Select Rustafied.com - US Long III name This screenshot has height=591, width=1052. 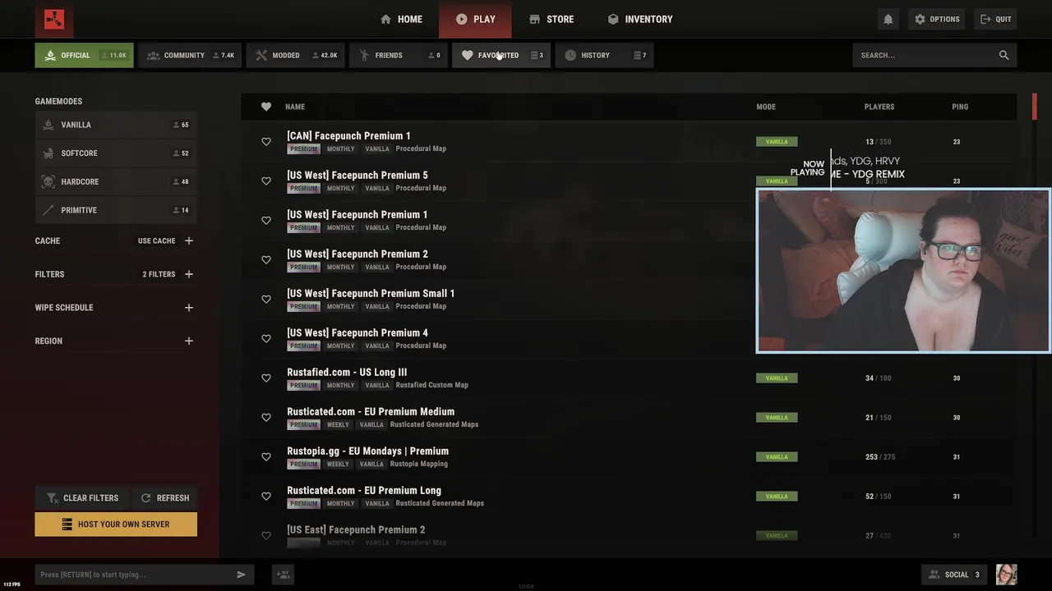pos(347,372)
